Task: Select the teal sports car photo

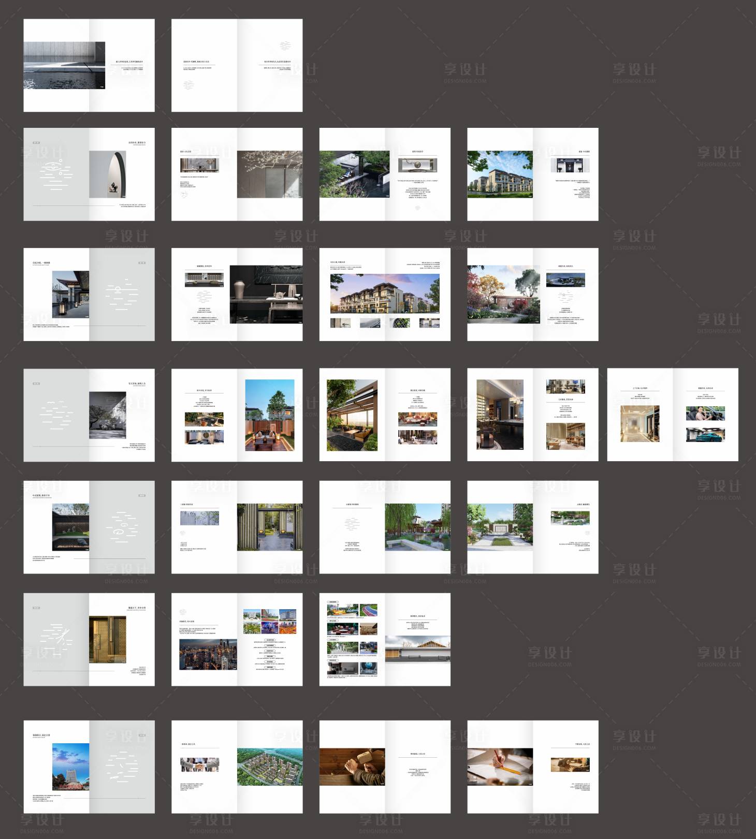Action: [x=705, y=434]
